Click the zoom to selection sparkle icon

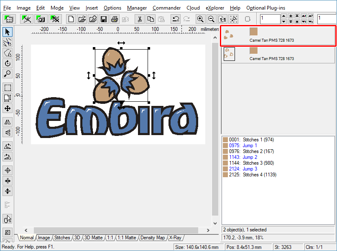point(233,19)
